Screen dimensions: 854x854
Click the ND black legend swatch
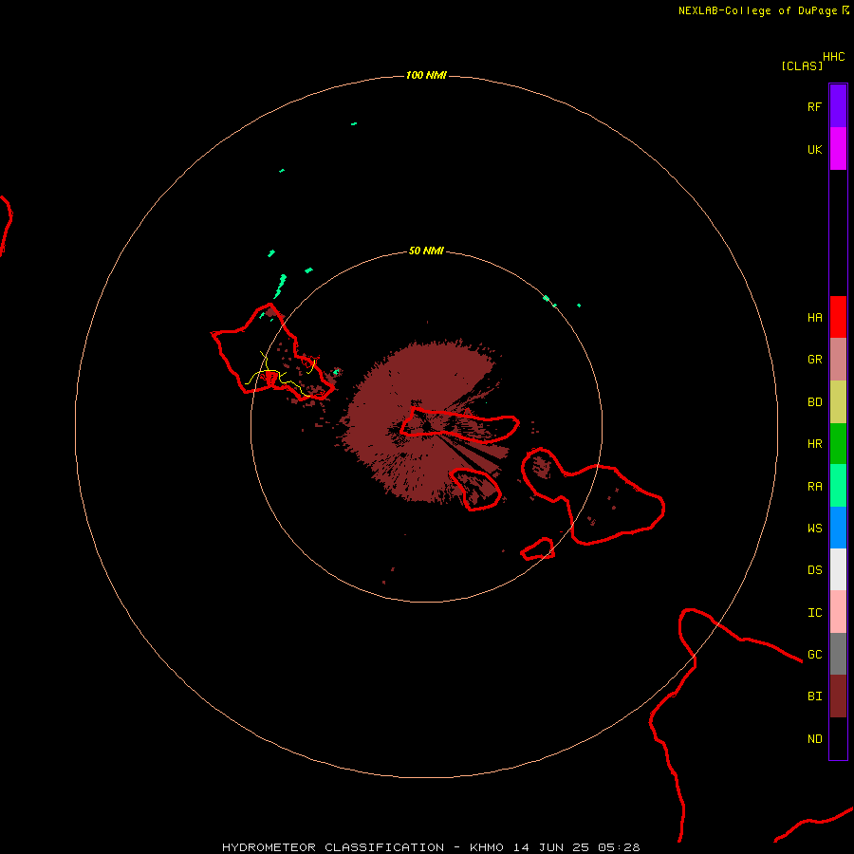(838, 738)
